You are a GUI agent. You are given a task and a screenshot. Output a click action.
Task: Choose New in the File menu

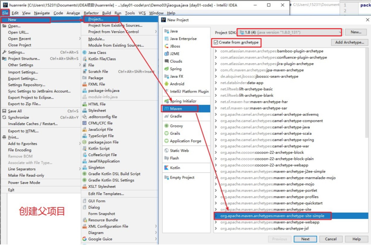click(41, 20)
